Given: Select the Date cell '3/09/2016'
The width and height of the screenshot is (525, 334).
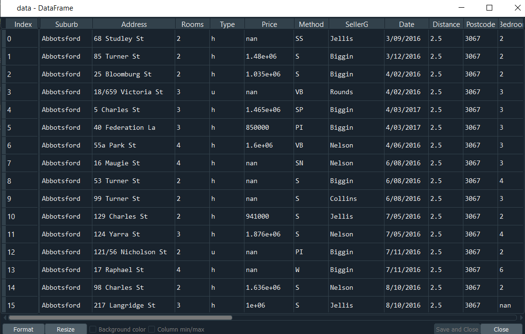Looking at the screenshot, I should point(406,38).
